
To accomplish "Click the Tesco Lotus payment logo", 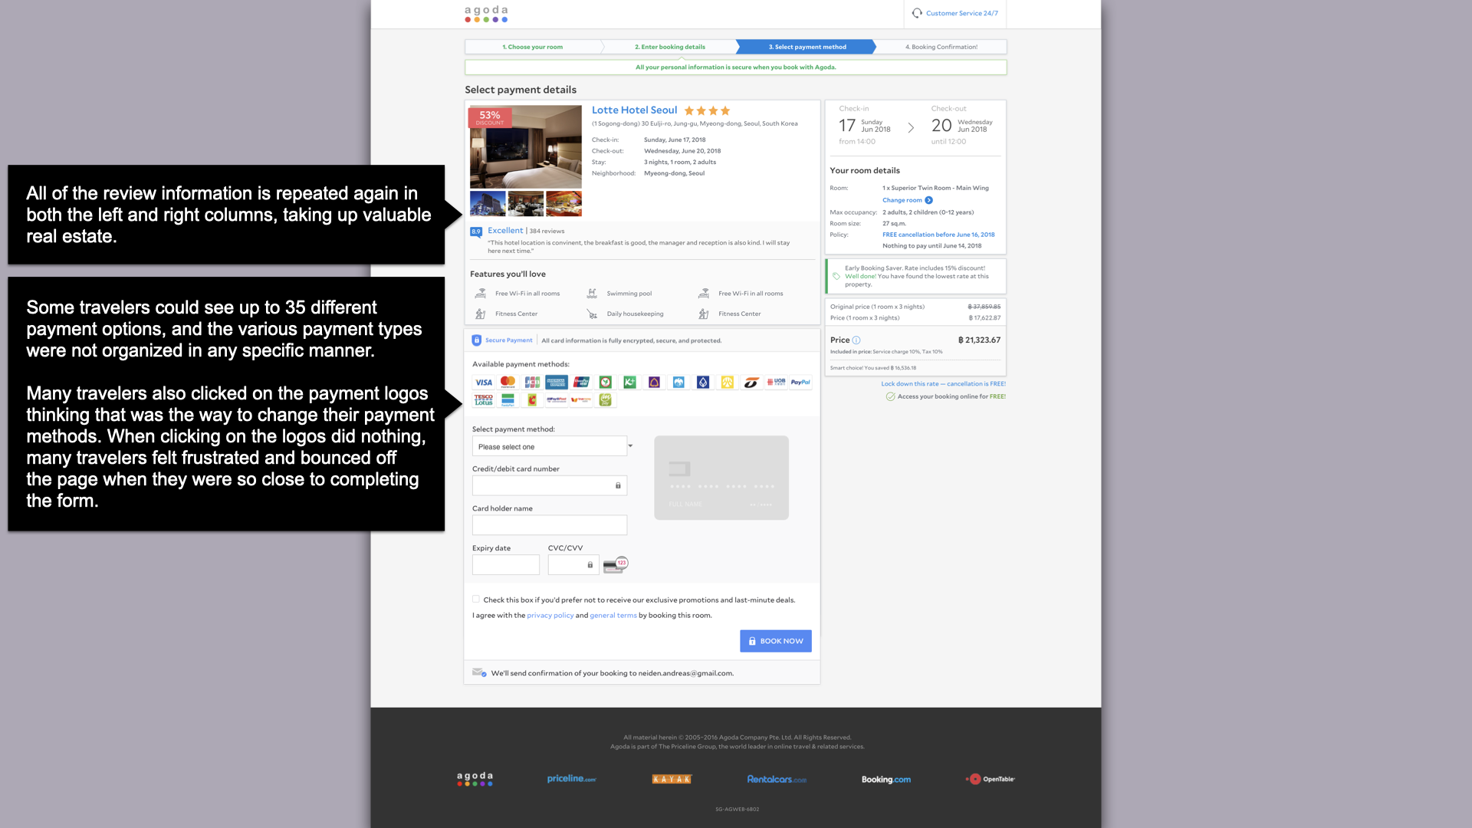I will coord(484,400).
